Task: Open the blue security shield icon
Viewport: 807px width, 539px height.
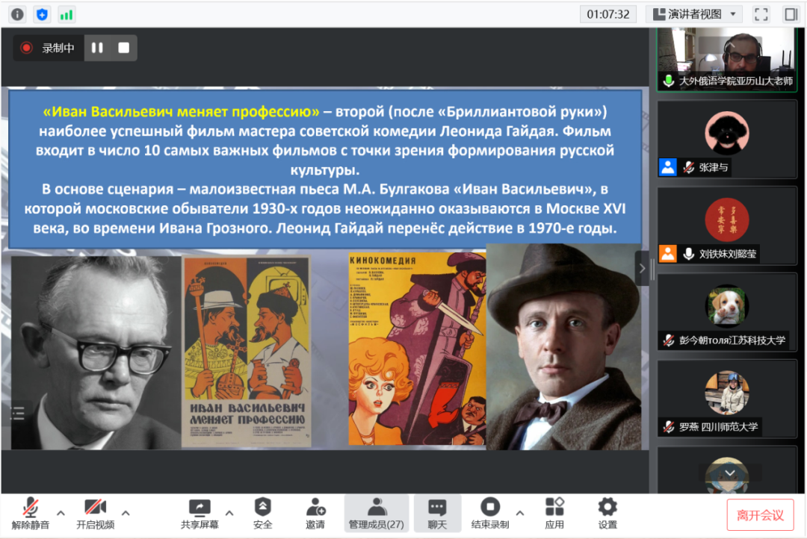Action: (42, 14)
